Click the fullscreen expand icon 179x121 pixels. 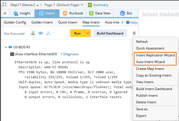coord(4,5)
